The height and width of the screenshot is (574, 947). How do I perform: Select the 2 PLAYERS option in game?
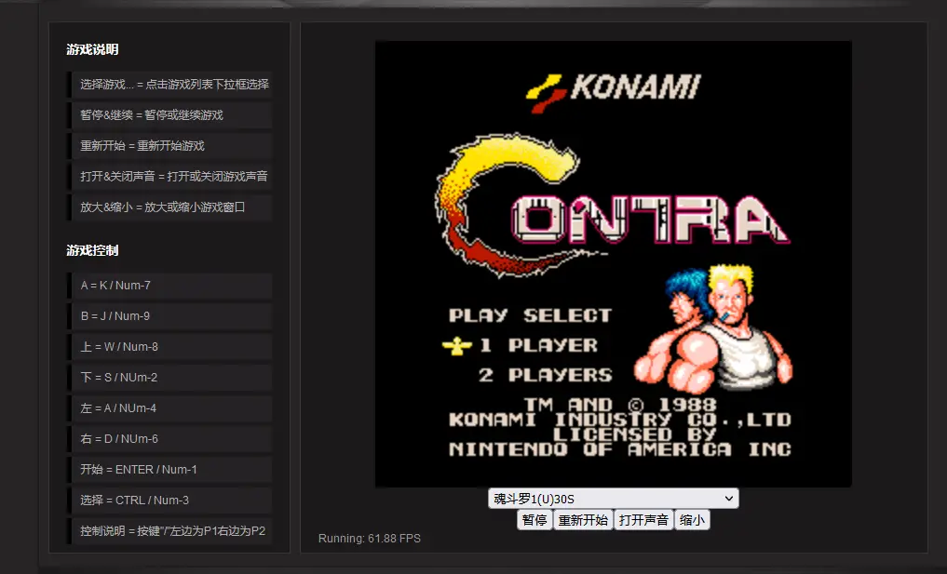click(x=546, y=375)
